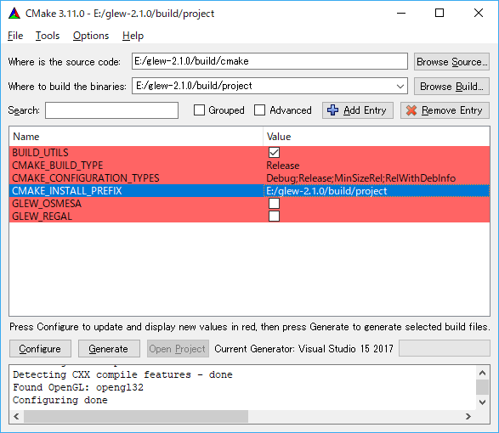Click the source code path field
Viewport: 499px width, 433px height.
tap(269, 61)
